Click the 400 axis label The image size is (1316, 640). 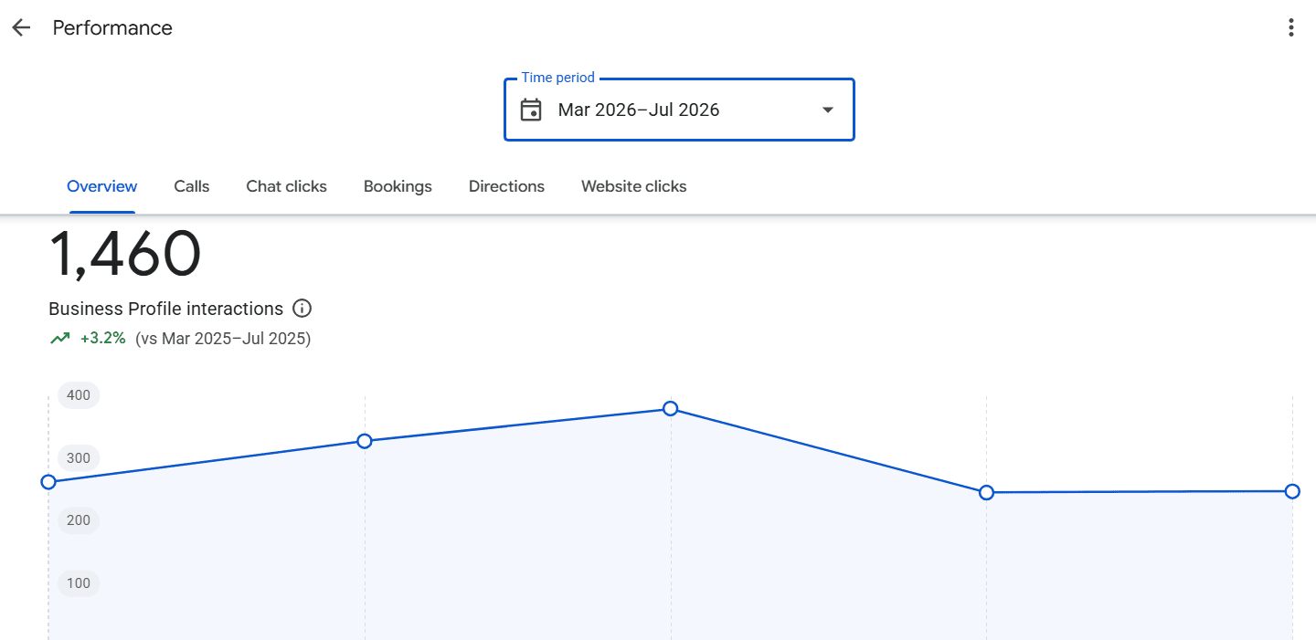[79, 395]
